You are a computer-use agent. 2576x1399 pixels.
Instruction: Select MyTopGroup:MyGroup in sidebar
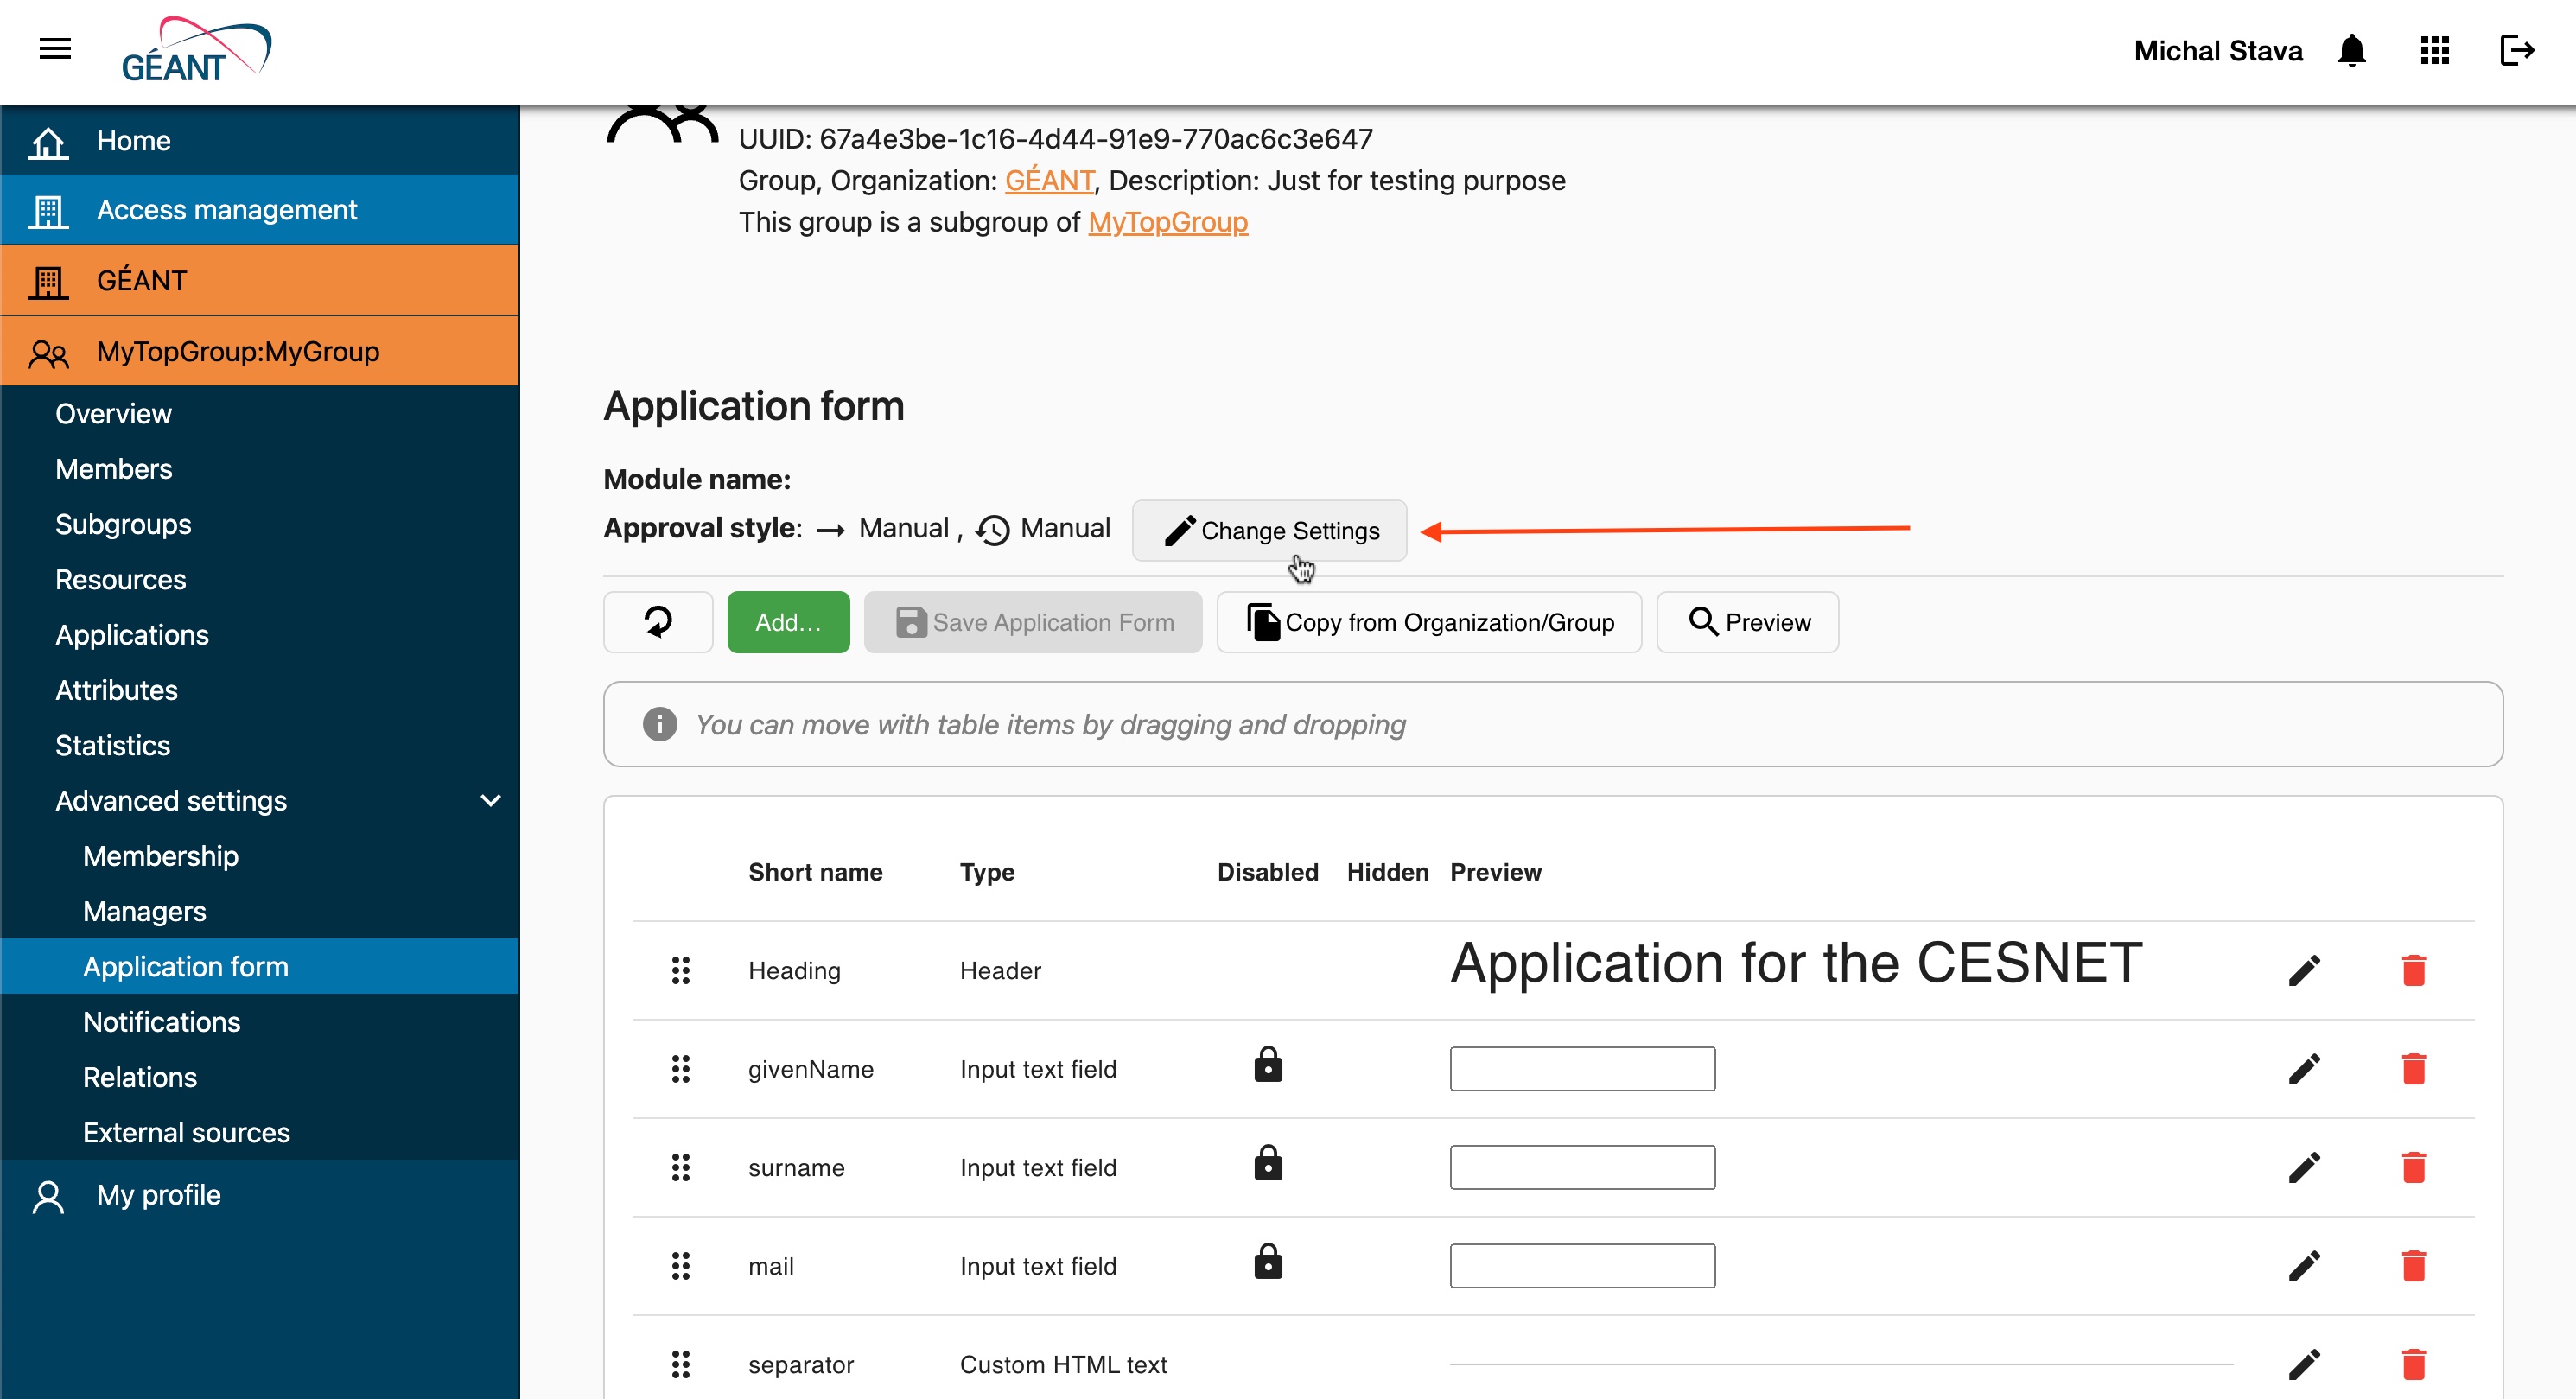(260, 351)
